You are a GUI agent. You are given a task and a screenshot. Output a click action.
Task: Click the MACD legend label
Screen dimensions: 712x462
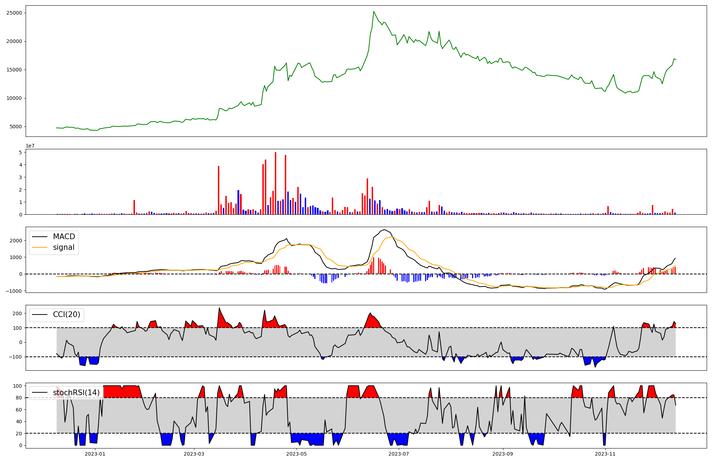(64, 237)
